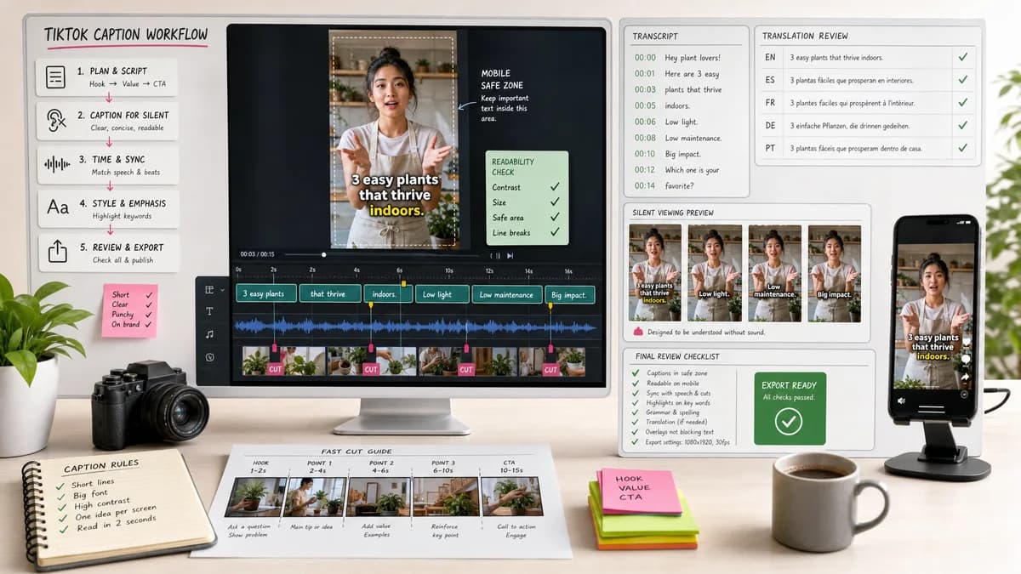Click 'Captions in safe zone' checklist item
Viewport: 1021px width, 574px height.
pos(676,373)
